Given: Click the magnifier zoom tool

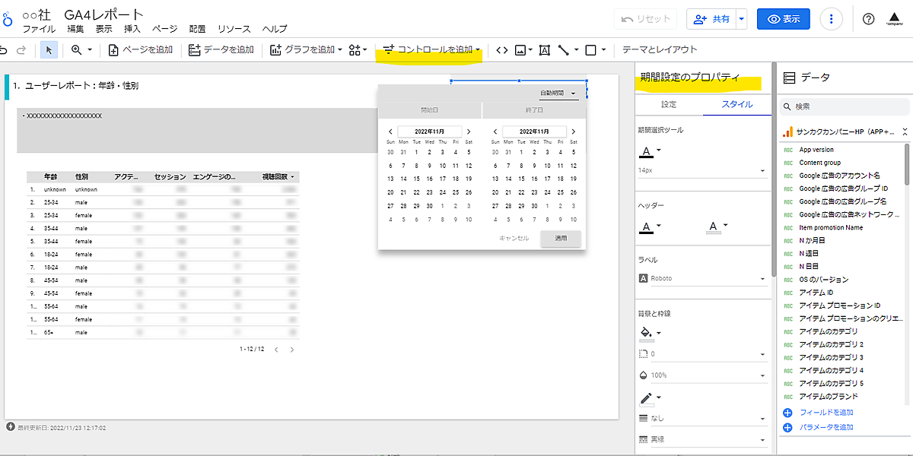Looking at the screenshot, I should (76, 50).
